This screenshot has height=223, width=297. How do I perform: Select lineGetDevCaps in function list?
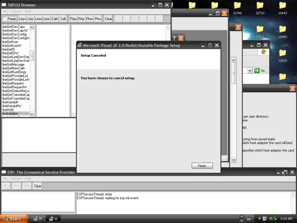tap(13, 27)
